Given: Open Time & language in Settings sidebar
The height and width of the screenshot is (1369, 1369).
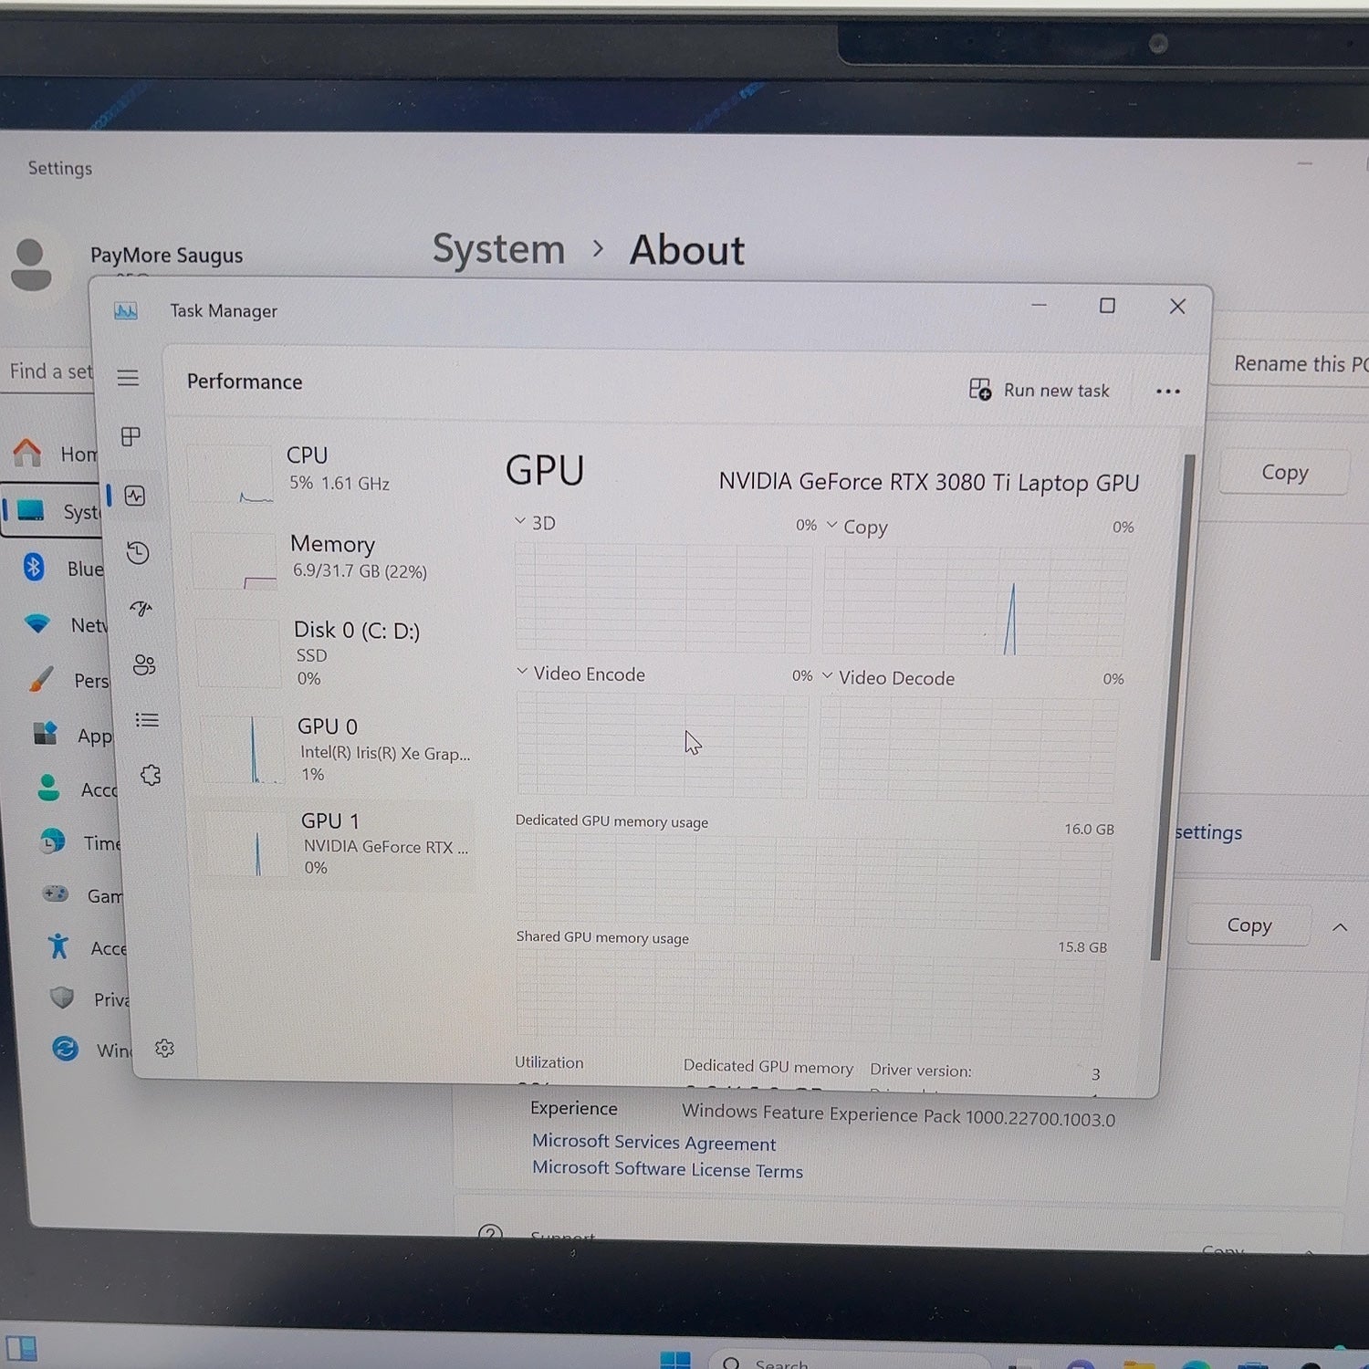Looking at the screenshot, I should 79,842.
